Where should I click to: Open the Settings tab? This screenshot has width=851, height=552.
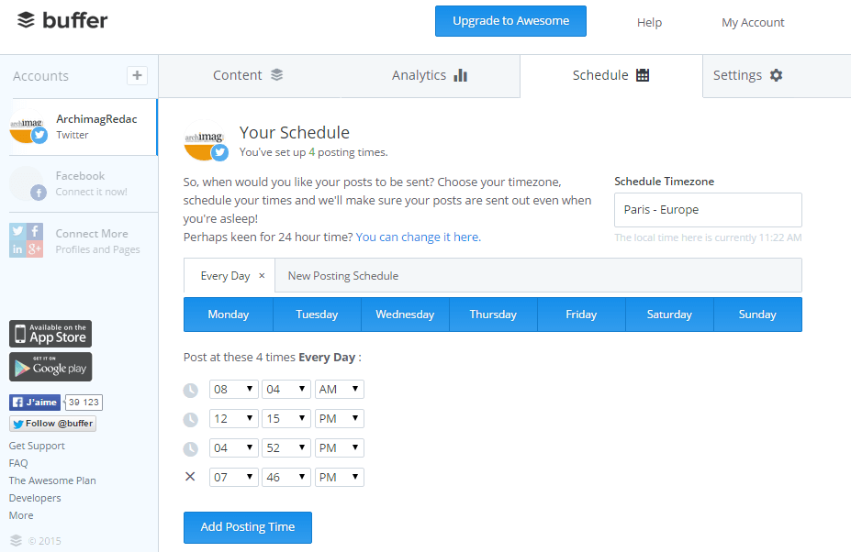click(x=747, y=75)
